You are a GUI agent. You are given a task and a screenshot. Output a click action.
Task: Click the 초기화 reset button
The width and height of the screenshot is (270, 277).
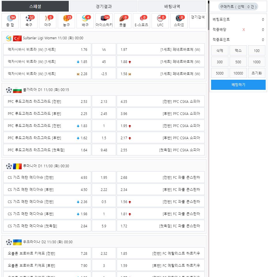(x=257, y=73)
